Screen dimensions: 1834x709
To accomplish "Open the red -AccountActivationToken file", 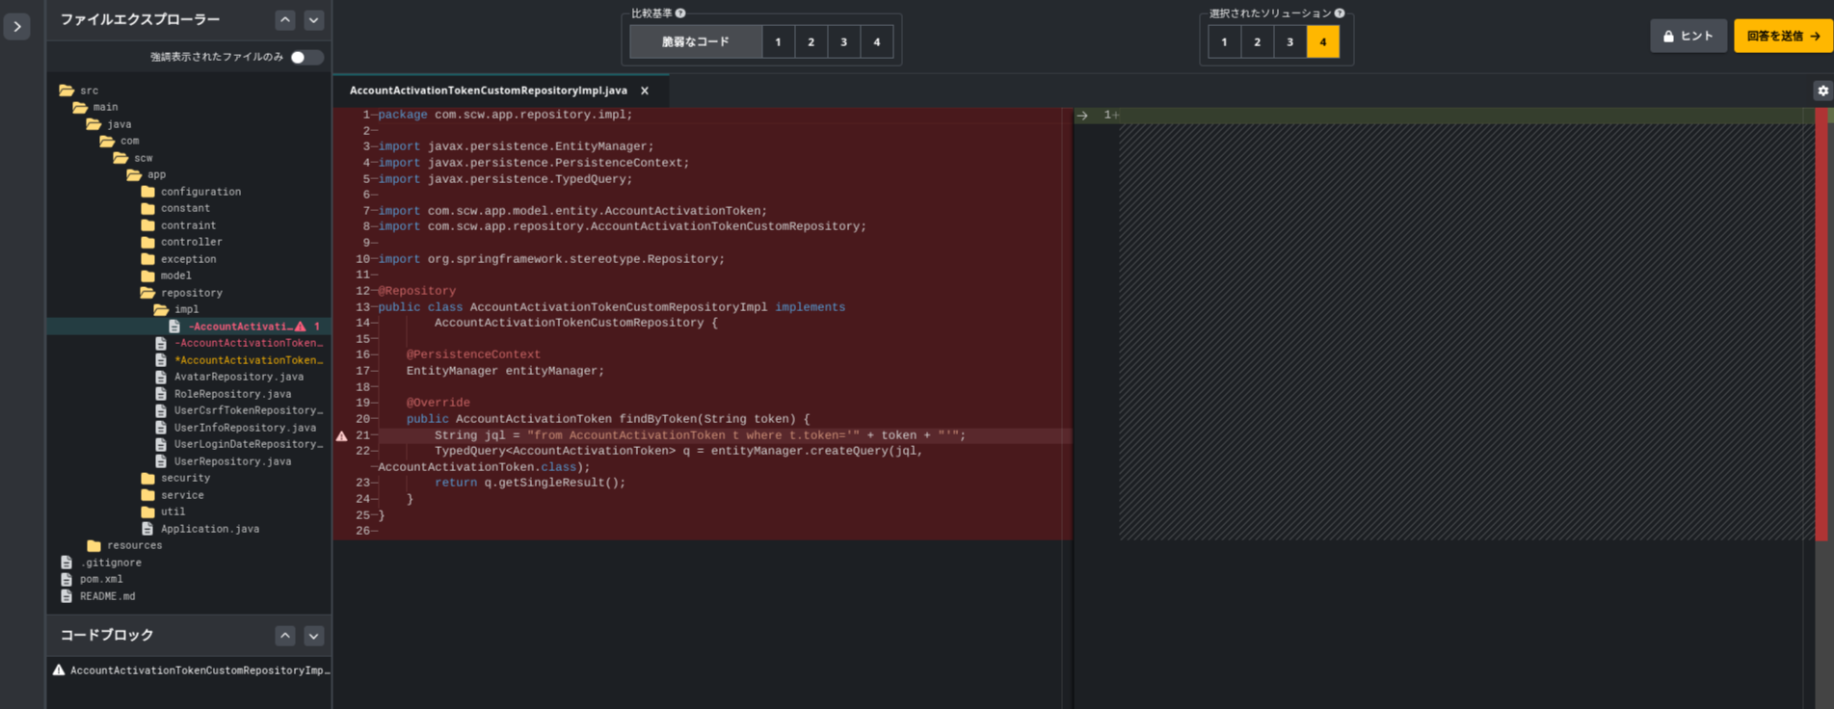I will tap(241, 344).
